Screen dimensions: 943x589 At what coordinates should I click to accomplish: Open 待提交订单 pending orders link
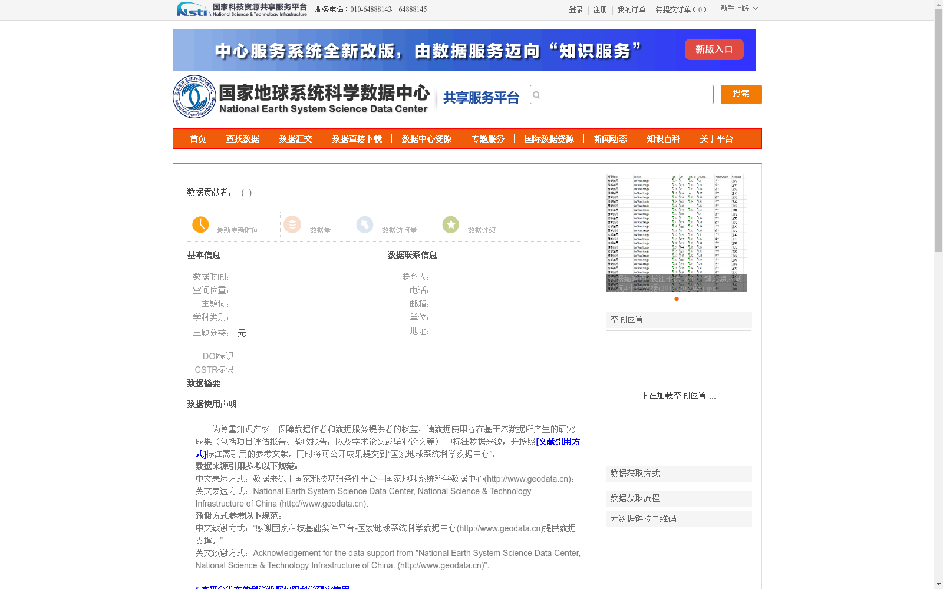click(681, 10)
